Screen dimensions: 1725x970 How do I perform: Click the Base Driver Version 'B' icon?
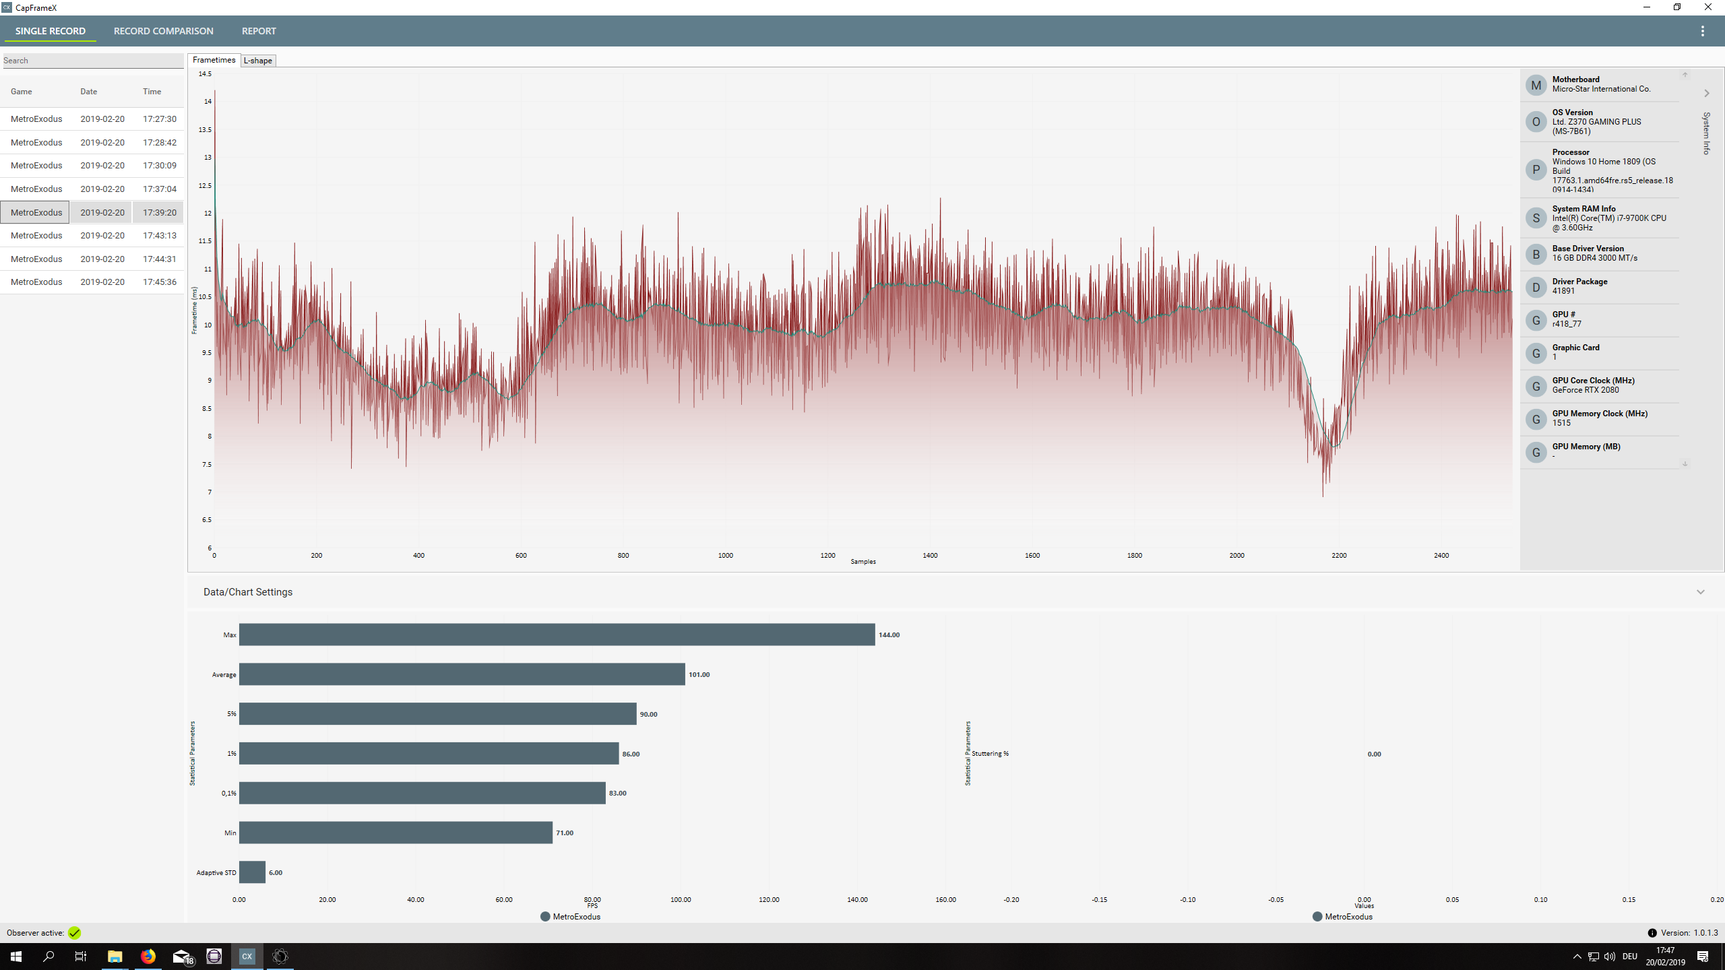tap(1536, 254)
